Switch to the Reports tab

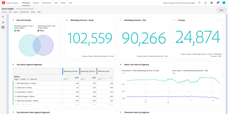36,3
